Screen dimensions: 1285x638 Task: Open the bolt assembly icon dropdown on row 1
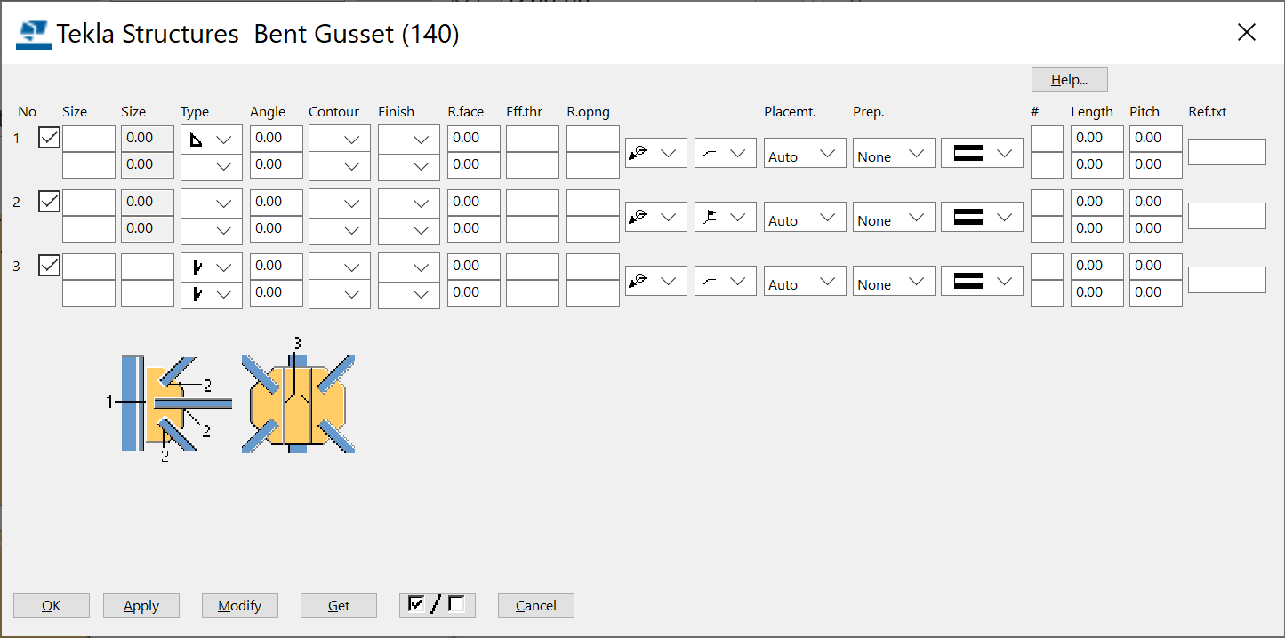982,153
